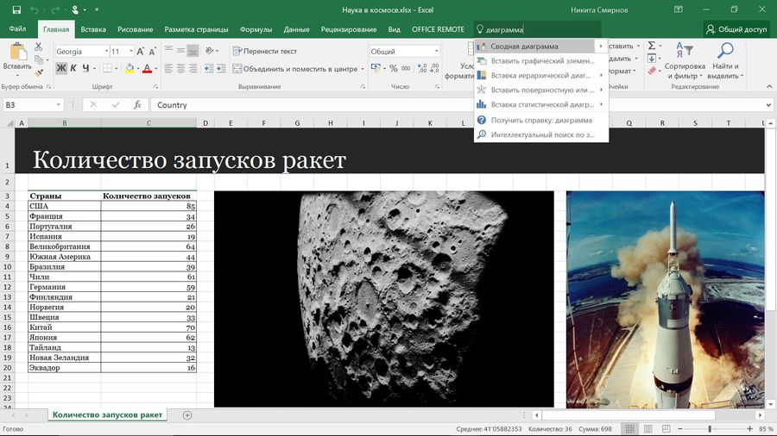Decrease font size with small A icon
Image resolution: width=777 pixels, height=436 pixels.
click(152, 52)
